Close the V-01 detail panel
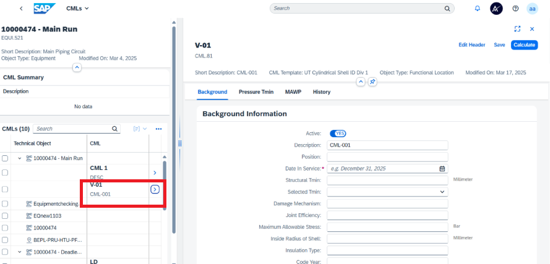 (x=532, y=29)
